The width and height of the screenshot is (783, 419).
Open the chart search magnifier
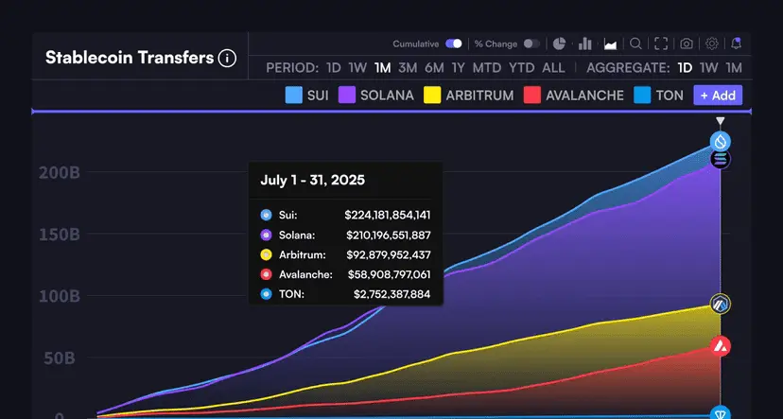point(635,44)
